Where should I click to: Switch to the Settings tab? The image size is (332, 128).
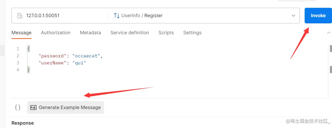click(192, 33)
